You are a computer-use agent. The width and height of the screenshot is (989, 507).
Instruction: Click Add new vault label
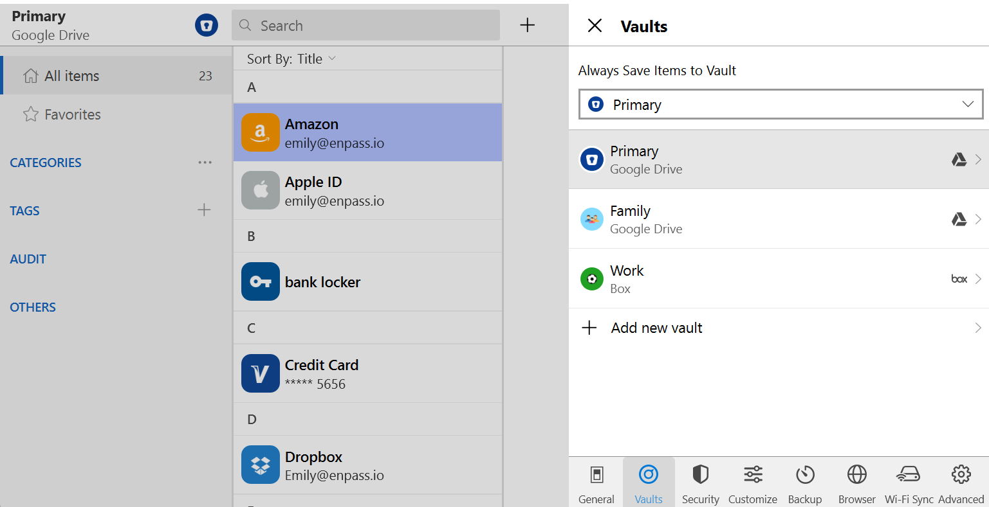tap(657, 328)
